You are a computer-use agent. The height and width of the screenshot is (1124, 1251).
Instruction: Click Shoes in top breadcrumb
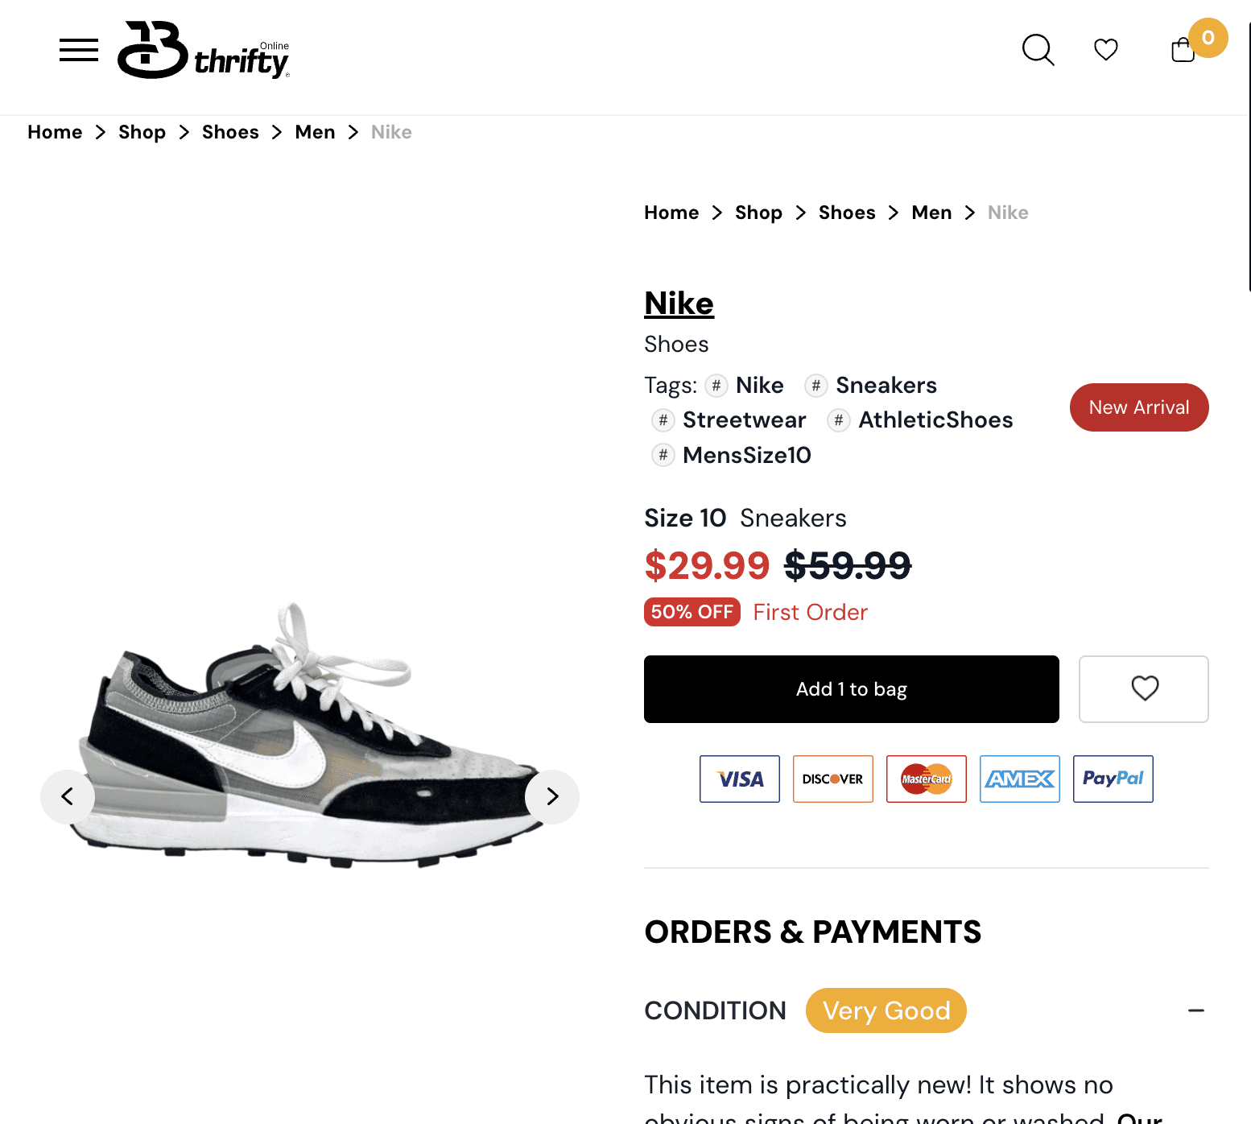point(230,132)
